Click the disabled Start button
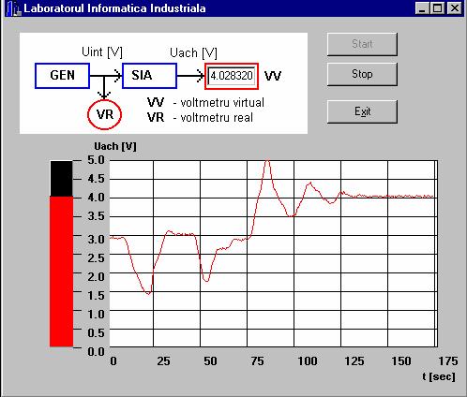Image resolution: width=467 pixels, height=397 pixels. point(362,44)
